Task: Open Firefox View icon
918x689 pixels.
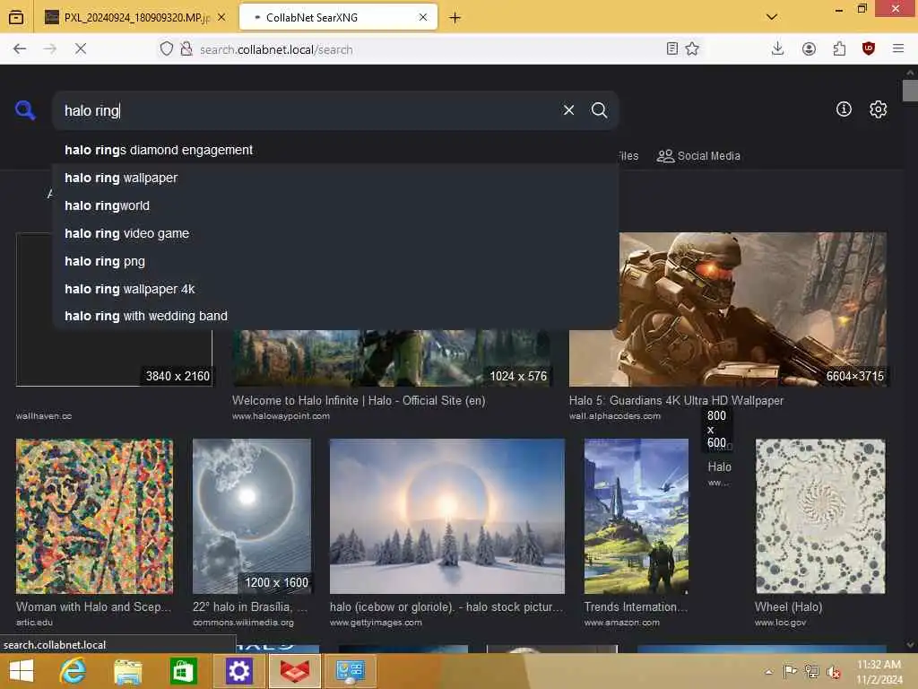Action: tap(16, 18)
